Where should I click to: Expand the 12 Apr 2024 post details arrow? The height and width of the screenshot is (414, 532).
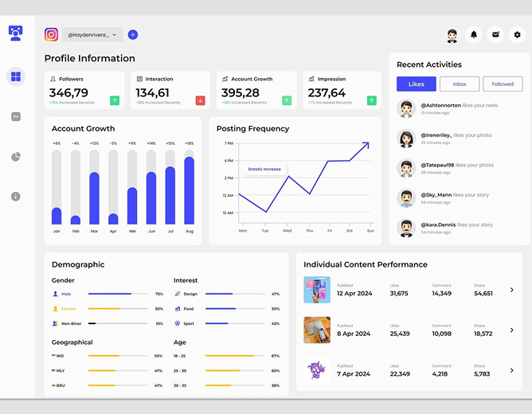511,290
